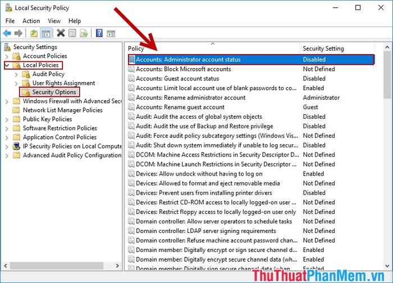Click the Back arrow in toolbar
Screen dimensions: 393x283
pos(7,33)
